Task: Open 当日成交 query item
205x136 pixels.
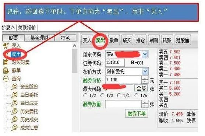Action: pos(29,103)
